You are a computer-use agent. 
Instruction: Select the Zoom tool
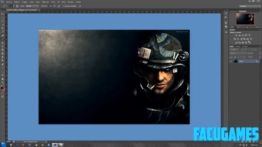tap(2, 82)
